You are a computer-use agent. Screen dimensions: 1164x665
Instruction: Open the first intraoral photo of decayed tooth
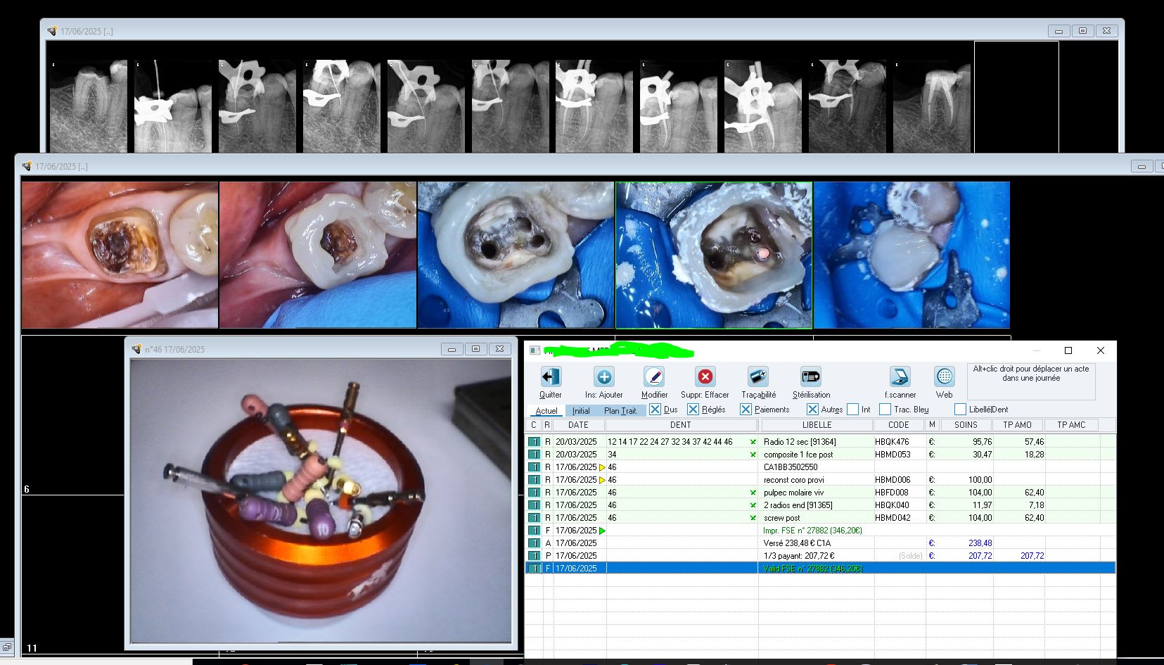(x=120, y=255)
